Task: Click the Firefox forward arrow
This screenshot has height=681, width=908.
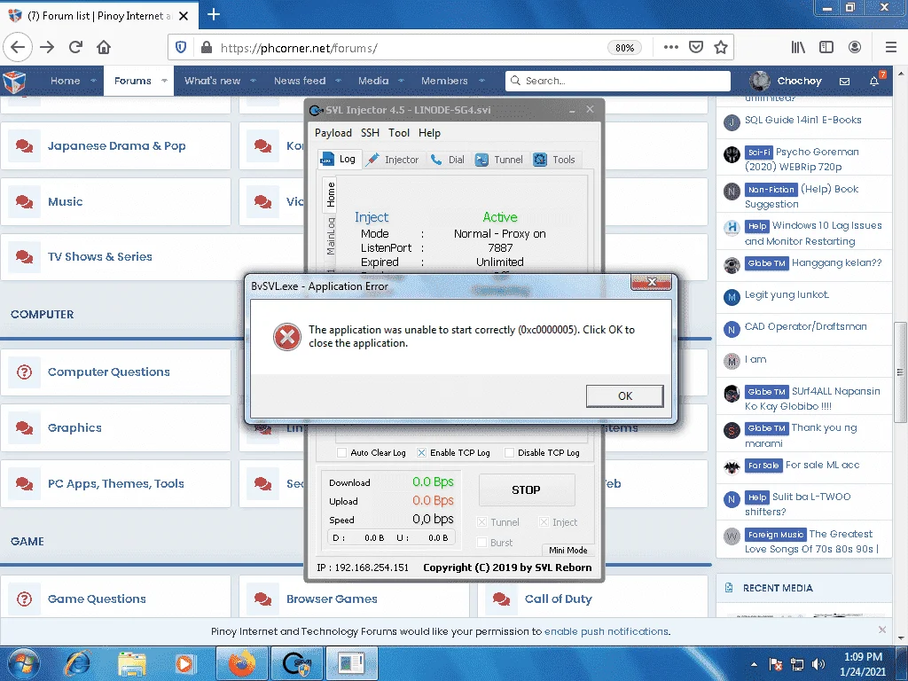Action: click(47, 48)
